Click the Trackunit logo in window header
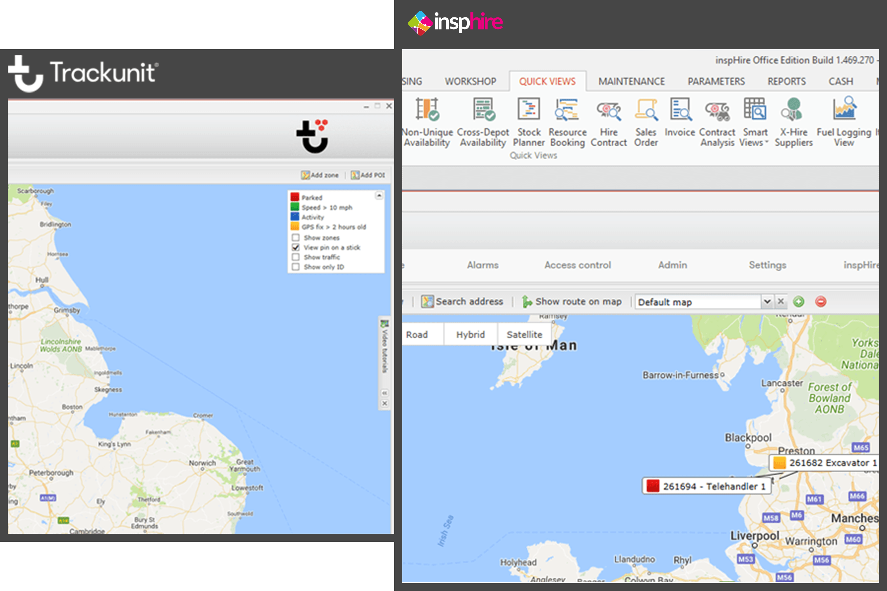The width and height of the screenshot is (887, 591). tap(313, 136)
